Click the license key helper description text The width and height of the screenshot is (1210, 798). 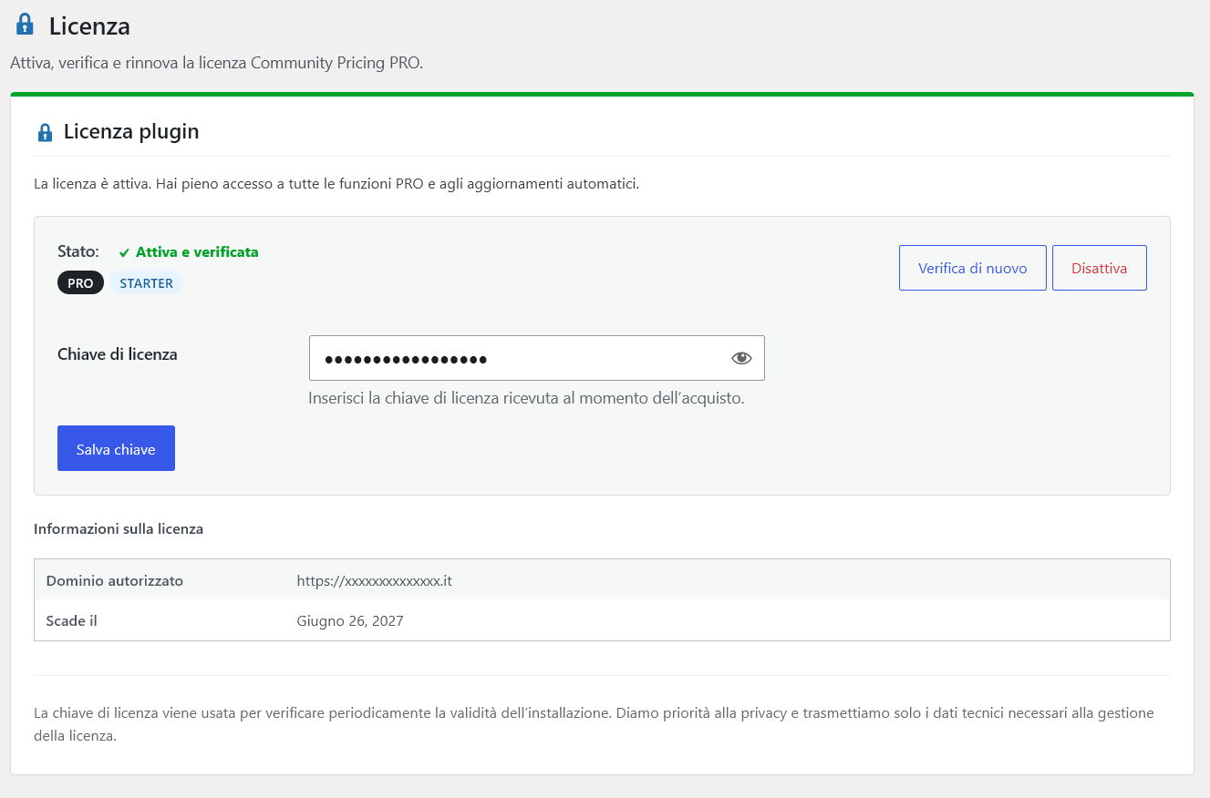tap(526, 398)
